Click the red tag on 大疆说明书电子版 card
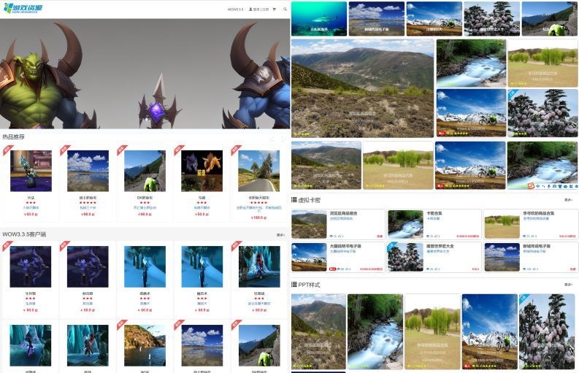Viewport: 579px width, 373px height. point(332,269)
